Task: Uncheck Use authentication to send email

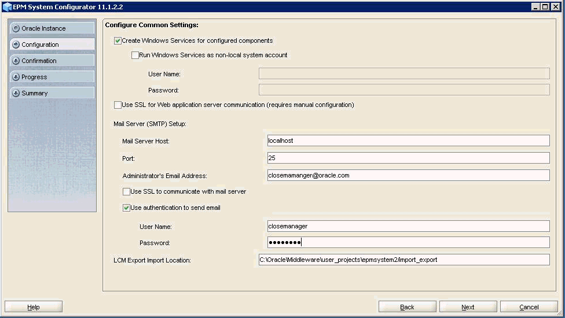Action: (x=127, y=208)
